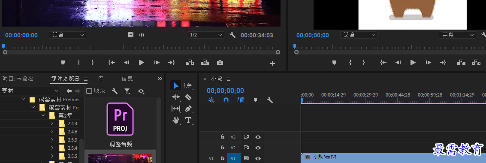This screenshot has height=163, width=486.
Task: Open file type filter funnel icon
Action: pos(127,91)
